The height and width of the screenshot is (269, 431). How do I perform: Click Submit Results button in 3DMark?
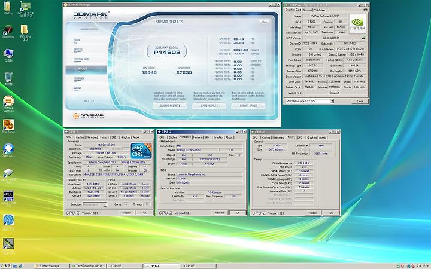coord(170,106)
